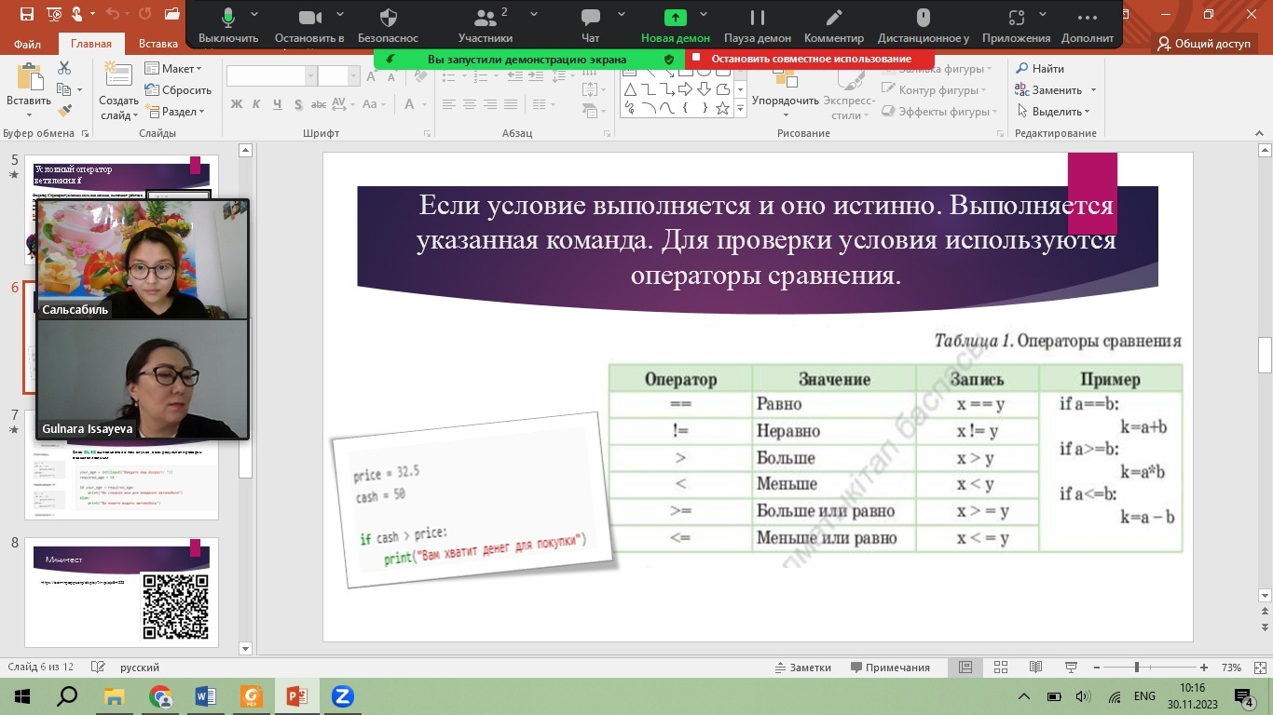Screen dimensions: 1273x715
Task: Switch to reading view
Action: [x=1035, y=668]
